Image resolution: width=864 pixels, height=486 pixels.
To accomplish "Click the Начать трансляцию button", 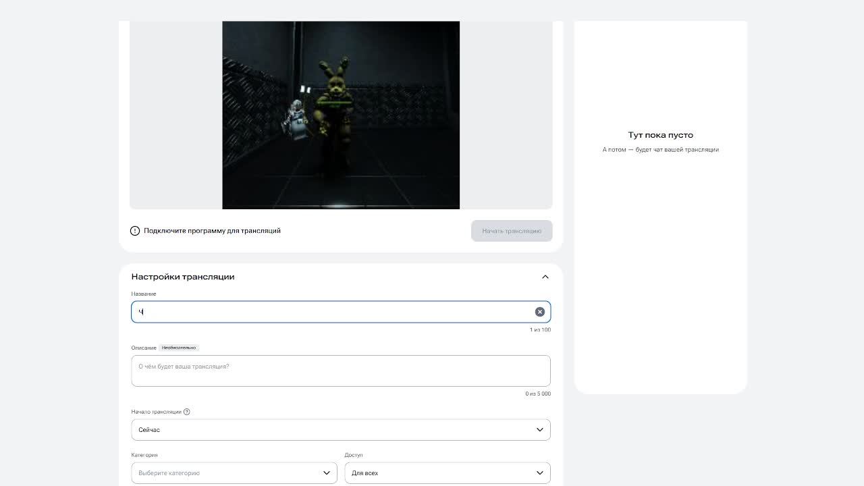I will coord(512,231).
